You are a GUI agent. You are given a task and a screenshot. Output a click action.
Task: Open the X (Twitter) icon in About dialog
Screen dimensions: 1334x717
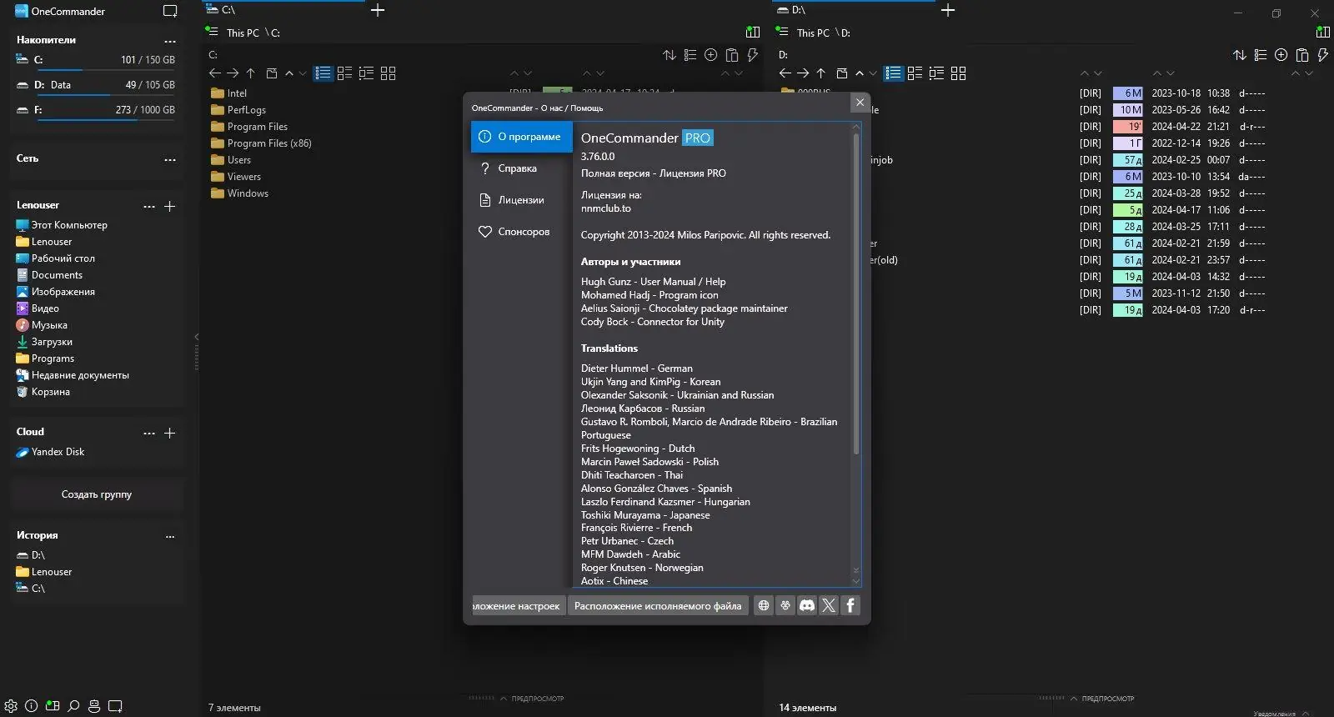(x=828, y=605)
